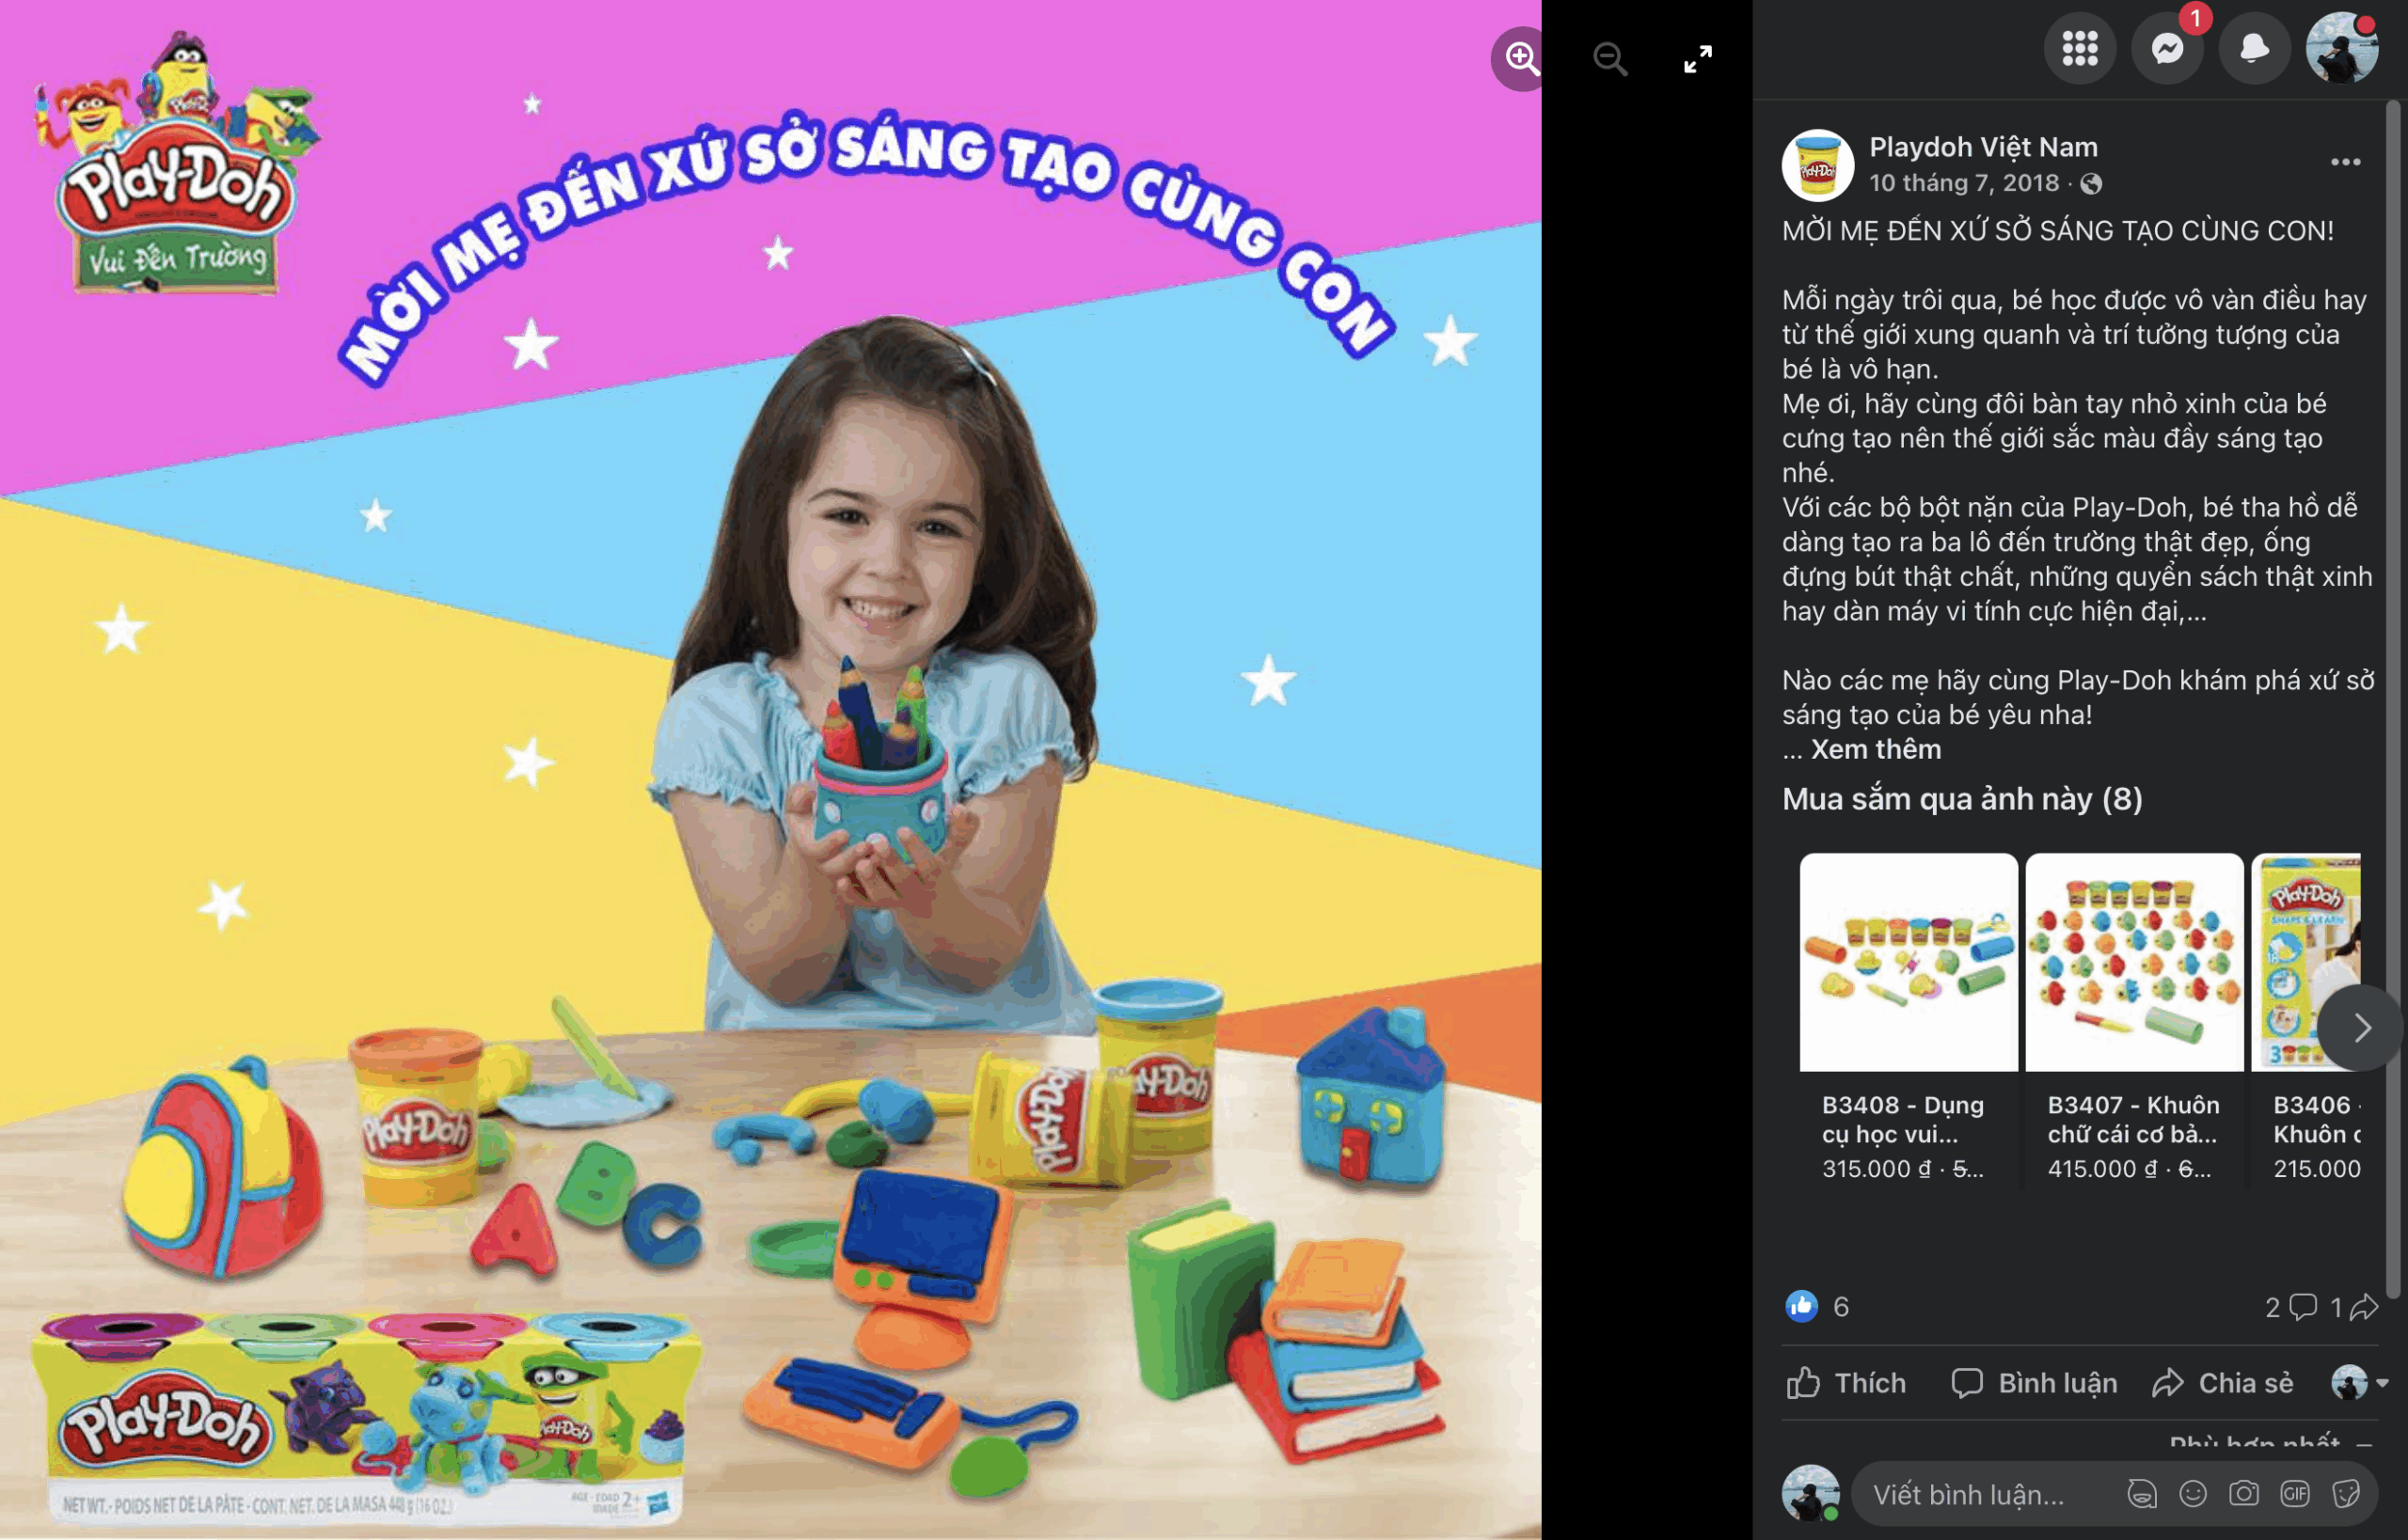Image resolution: width=2408 pixels, height=1540 pixels.
Task: Zoom out of the photo
Action: [1609, 58]
